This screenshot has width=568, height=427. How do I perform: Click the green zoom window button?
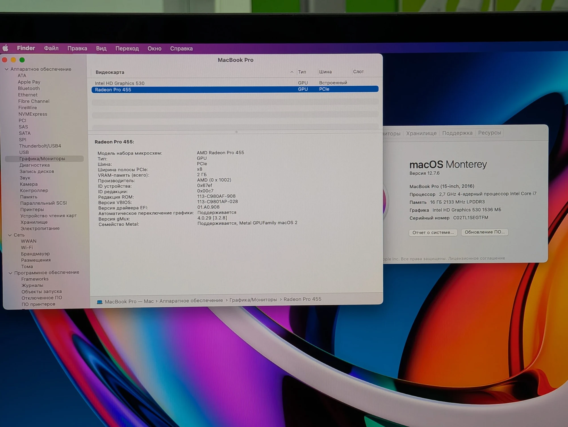click(22, 60)
